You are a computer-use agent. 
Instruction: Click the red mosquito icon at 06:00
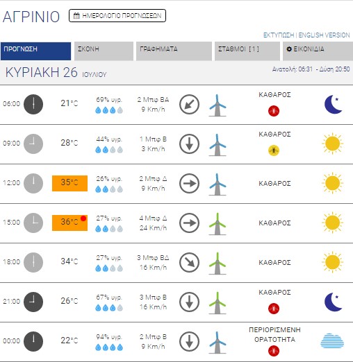tap(274, 111)
